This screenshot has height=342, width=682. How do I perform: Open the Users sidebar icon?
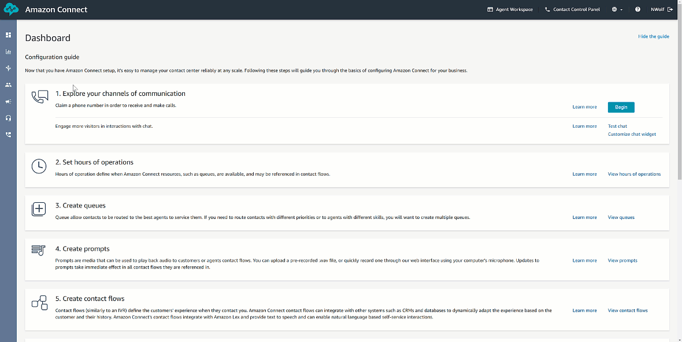8,85
